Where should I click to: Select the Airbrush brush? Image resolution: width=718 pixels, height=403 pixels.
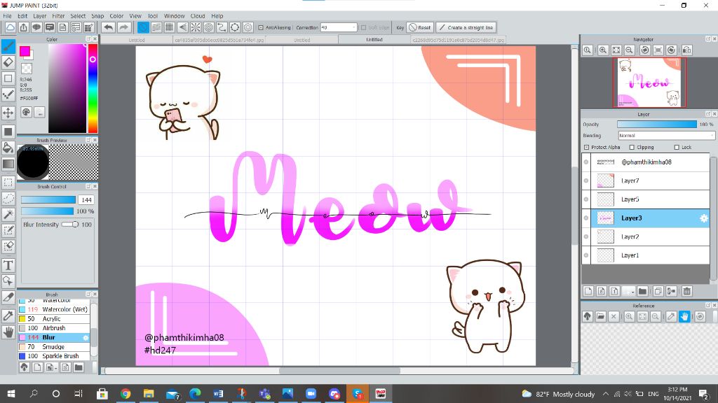click(x=54, y=328)
